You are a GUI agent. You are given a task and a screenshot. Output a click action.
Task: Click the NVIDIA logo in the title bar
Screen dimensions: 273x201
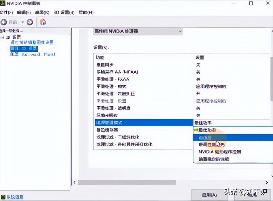tap(2, 4)
